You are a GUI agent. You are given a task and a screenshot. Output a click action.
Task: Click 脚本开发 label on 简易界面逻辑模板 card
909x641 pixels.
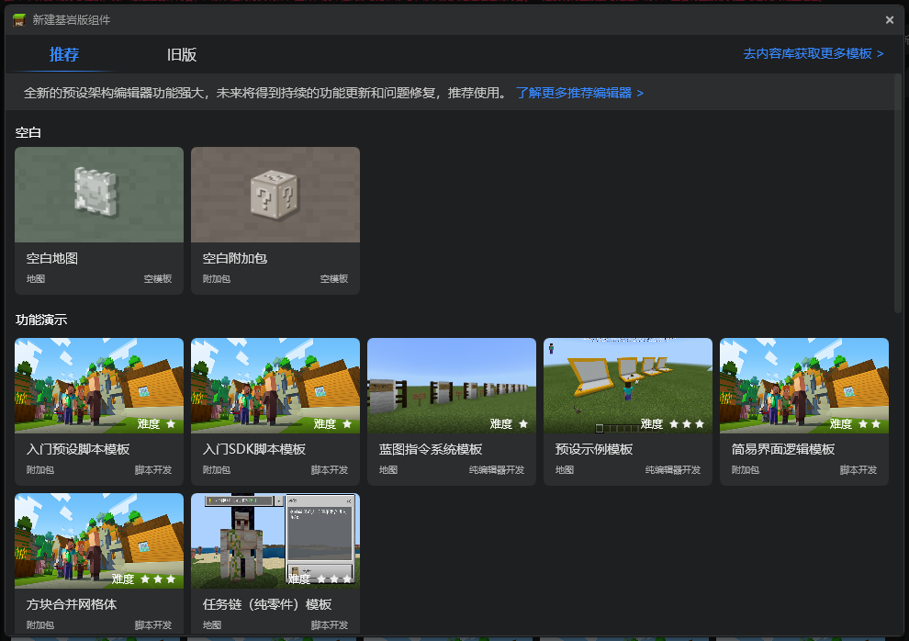(x=858, y=470)
